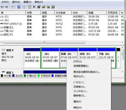Viewport: 126px width, 110px height.
Task: Choose 删除卷(D)... from context menu
Action: 79,96
